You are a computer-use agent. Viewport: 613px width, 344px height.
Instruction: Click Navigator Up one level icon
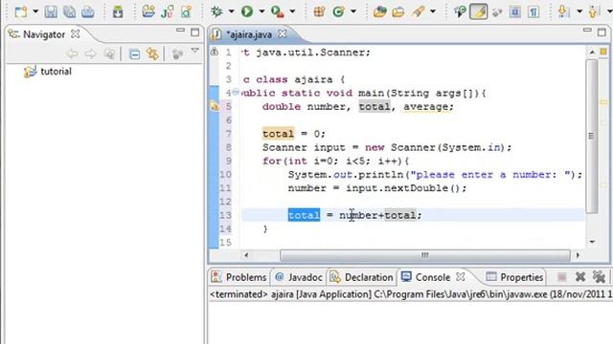click(109, 54)
